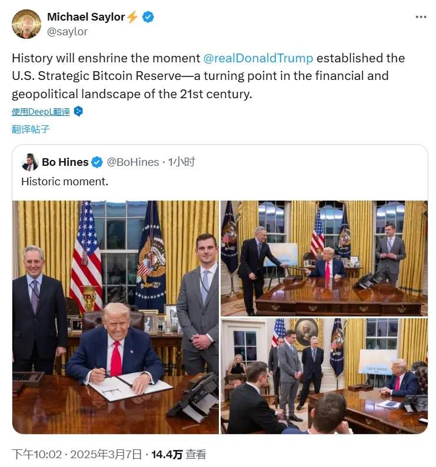Click the blue verified badge next to Michael Saylor
This screenshot has width=436, height=467.
(148, 17)
